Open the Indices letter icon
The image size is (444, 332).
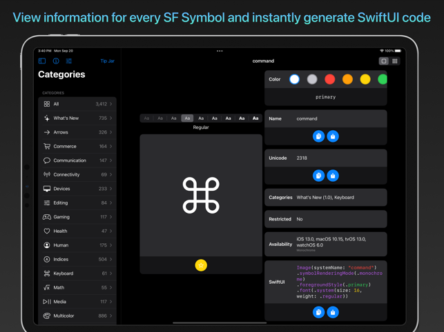47,260
